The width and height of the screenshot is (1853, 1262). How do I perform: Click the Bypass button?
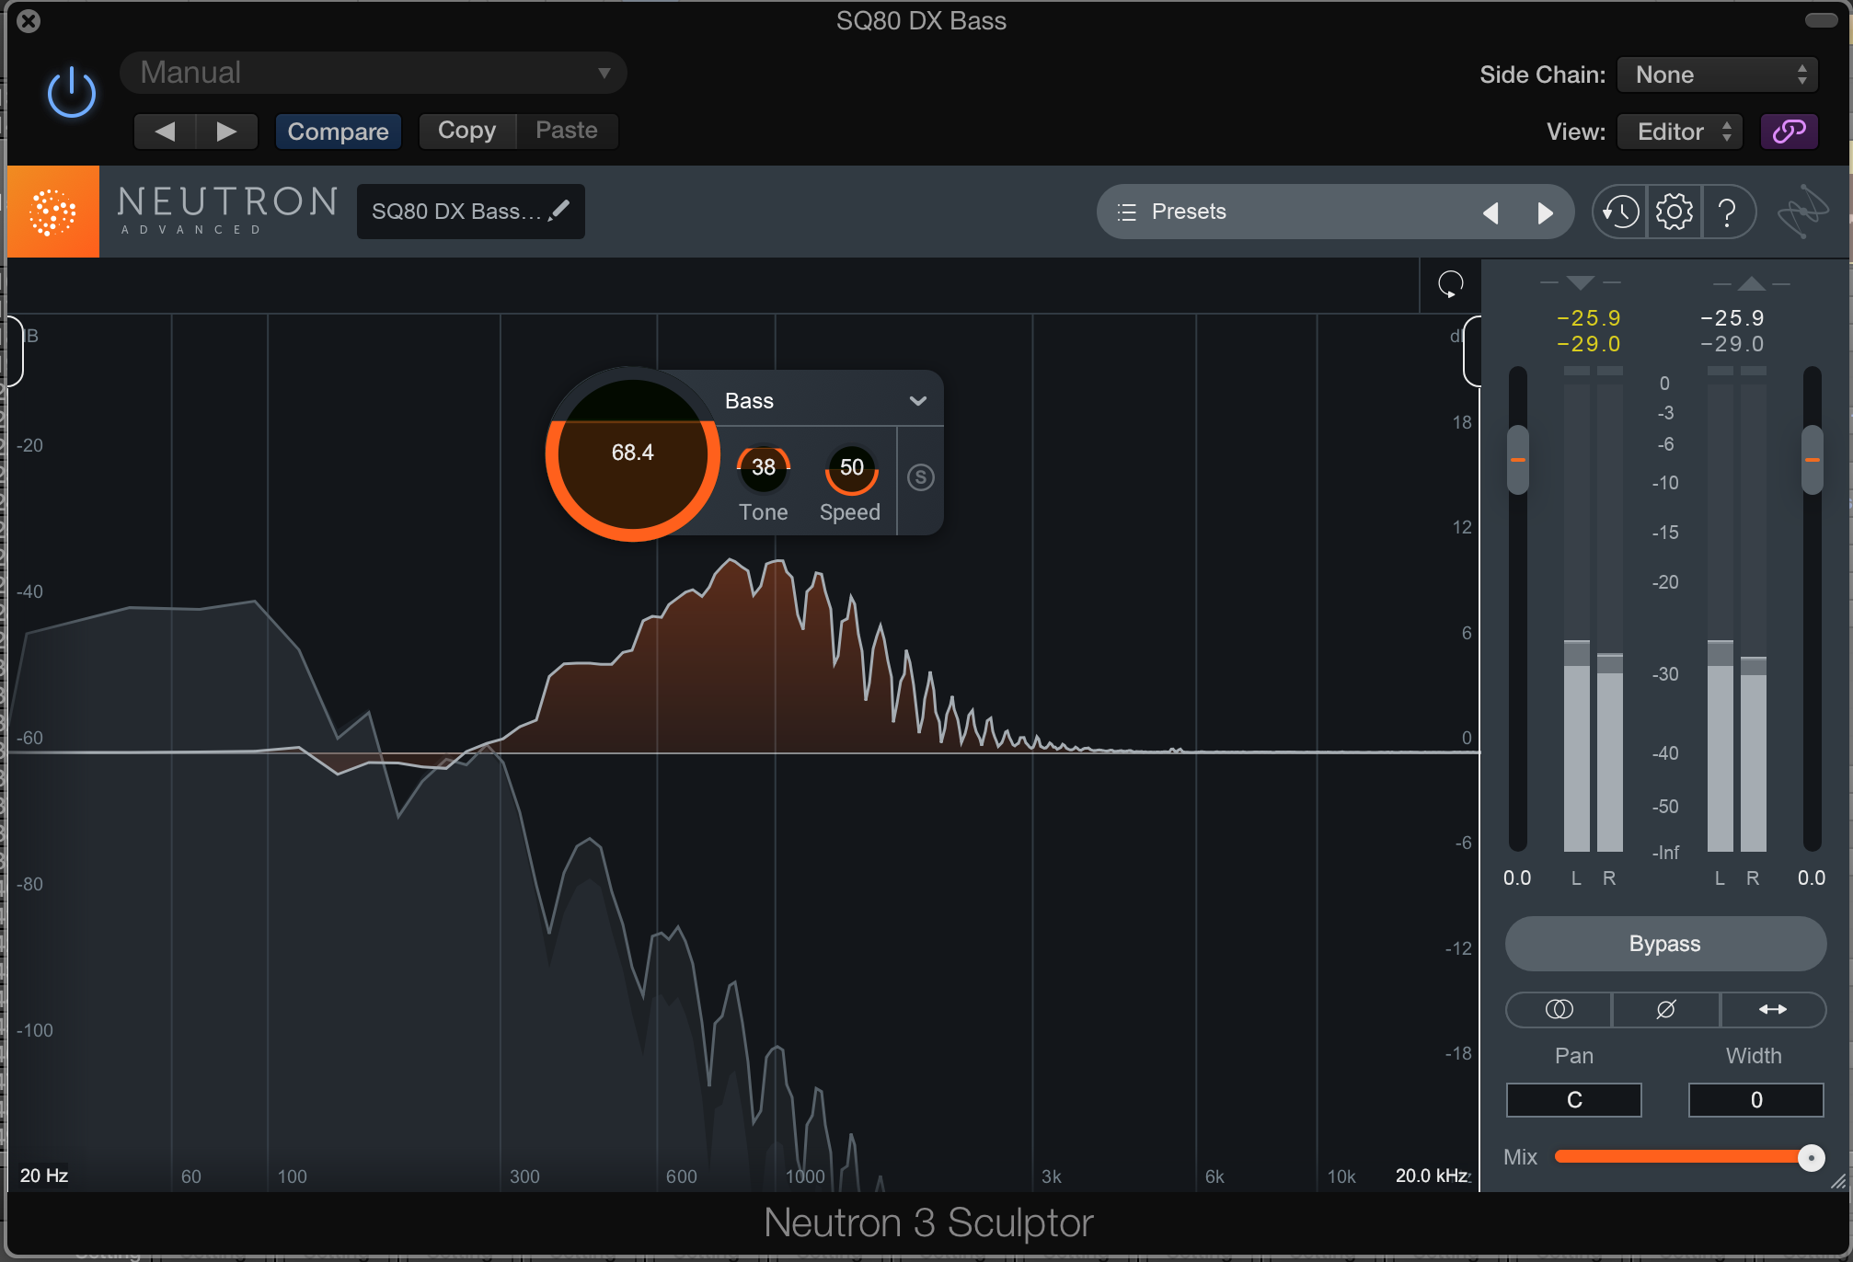1665,944
